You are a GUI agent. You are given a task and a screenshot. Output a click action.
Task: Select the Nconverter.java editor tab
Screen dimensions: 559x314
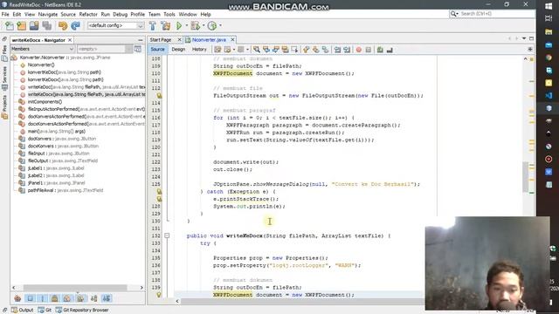click(209, 40)
